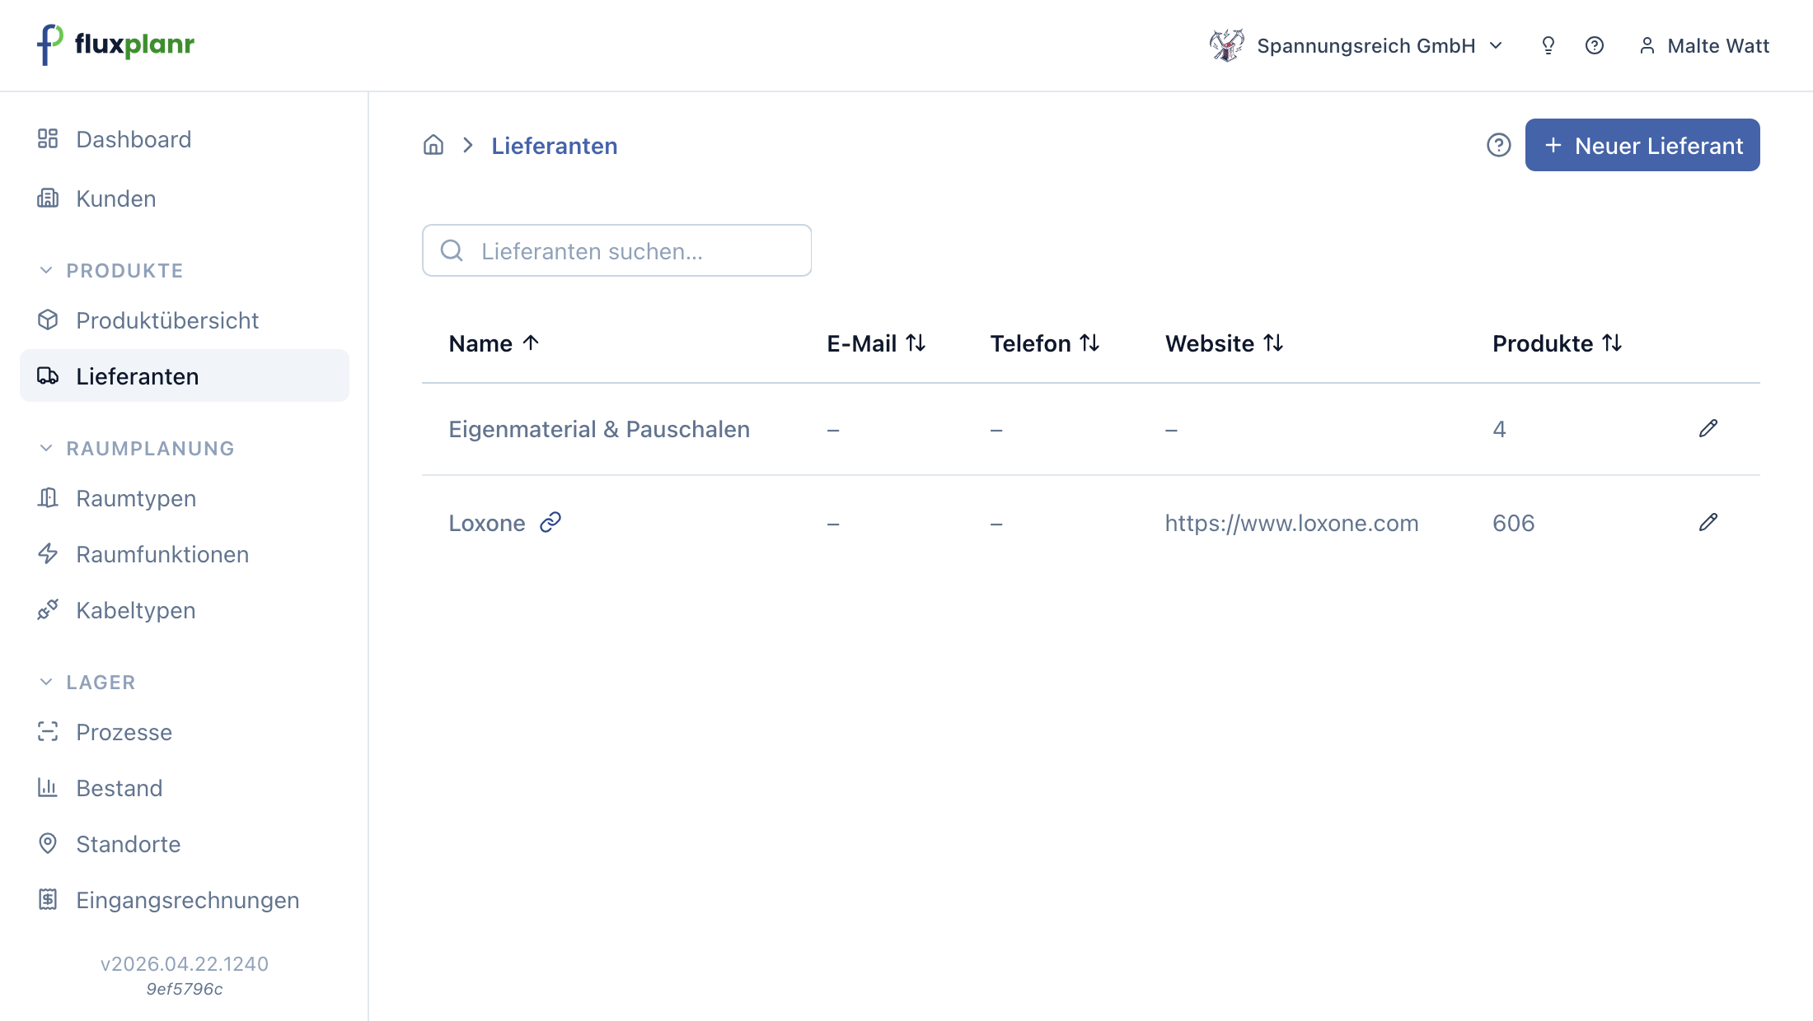Click help icon beside Neuer Lieferant
This screenshot has height=1021, width=1813.
(x=1499, y=146)
